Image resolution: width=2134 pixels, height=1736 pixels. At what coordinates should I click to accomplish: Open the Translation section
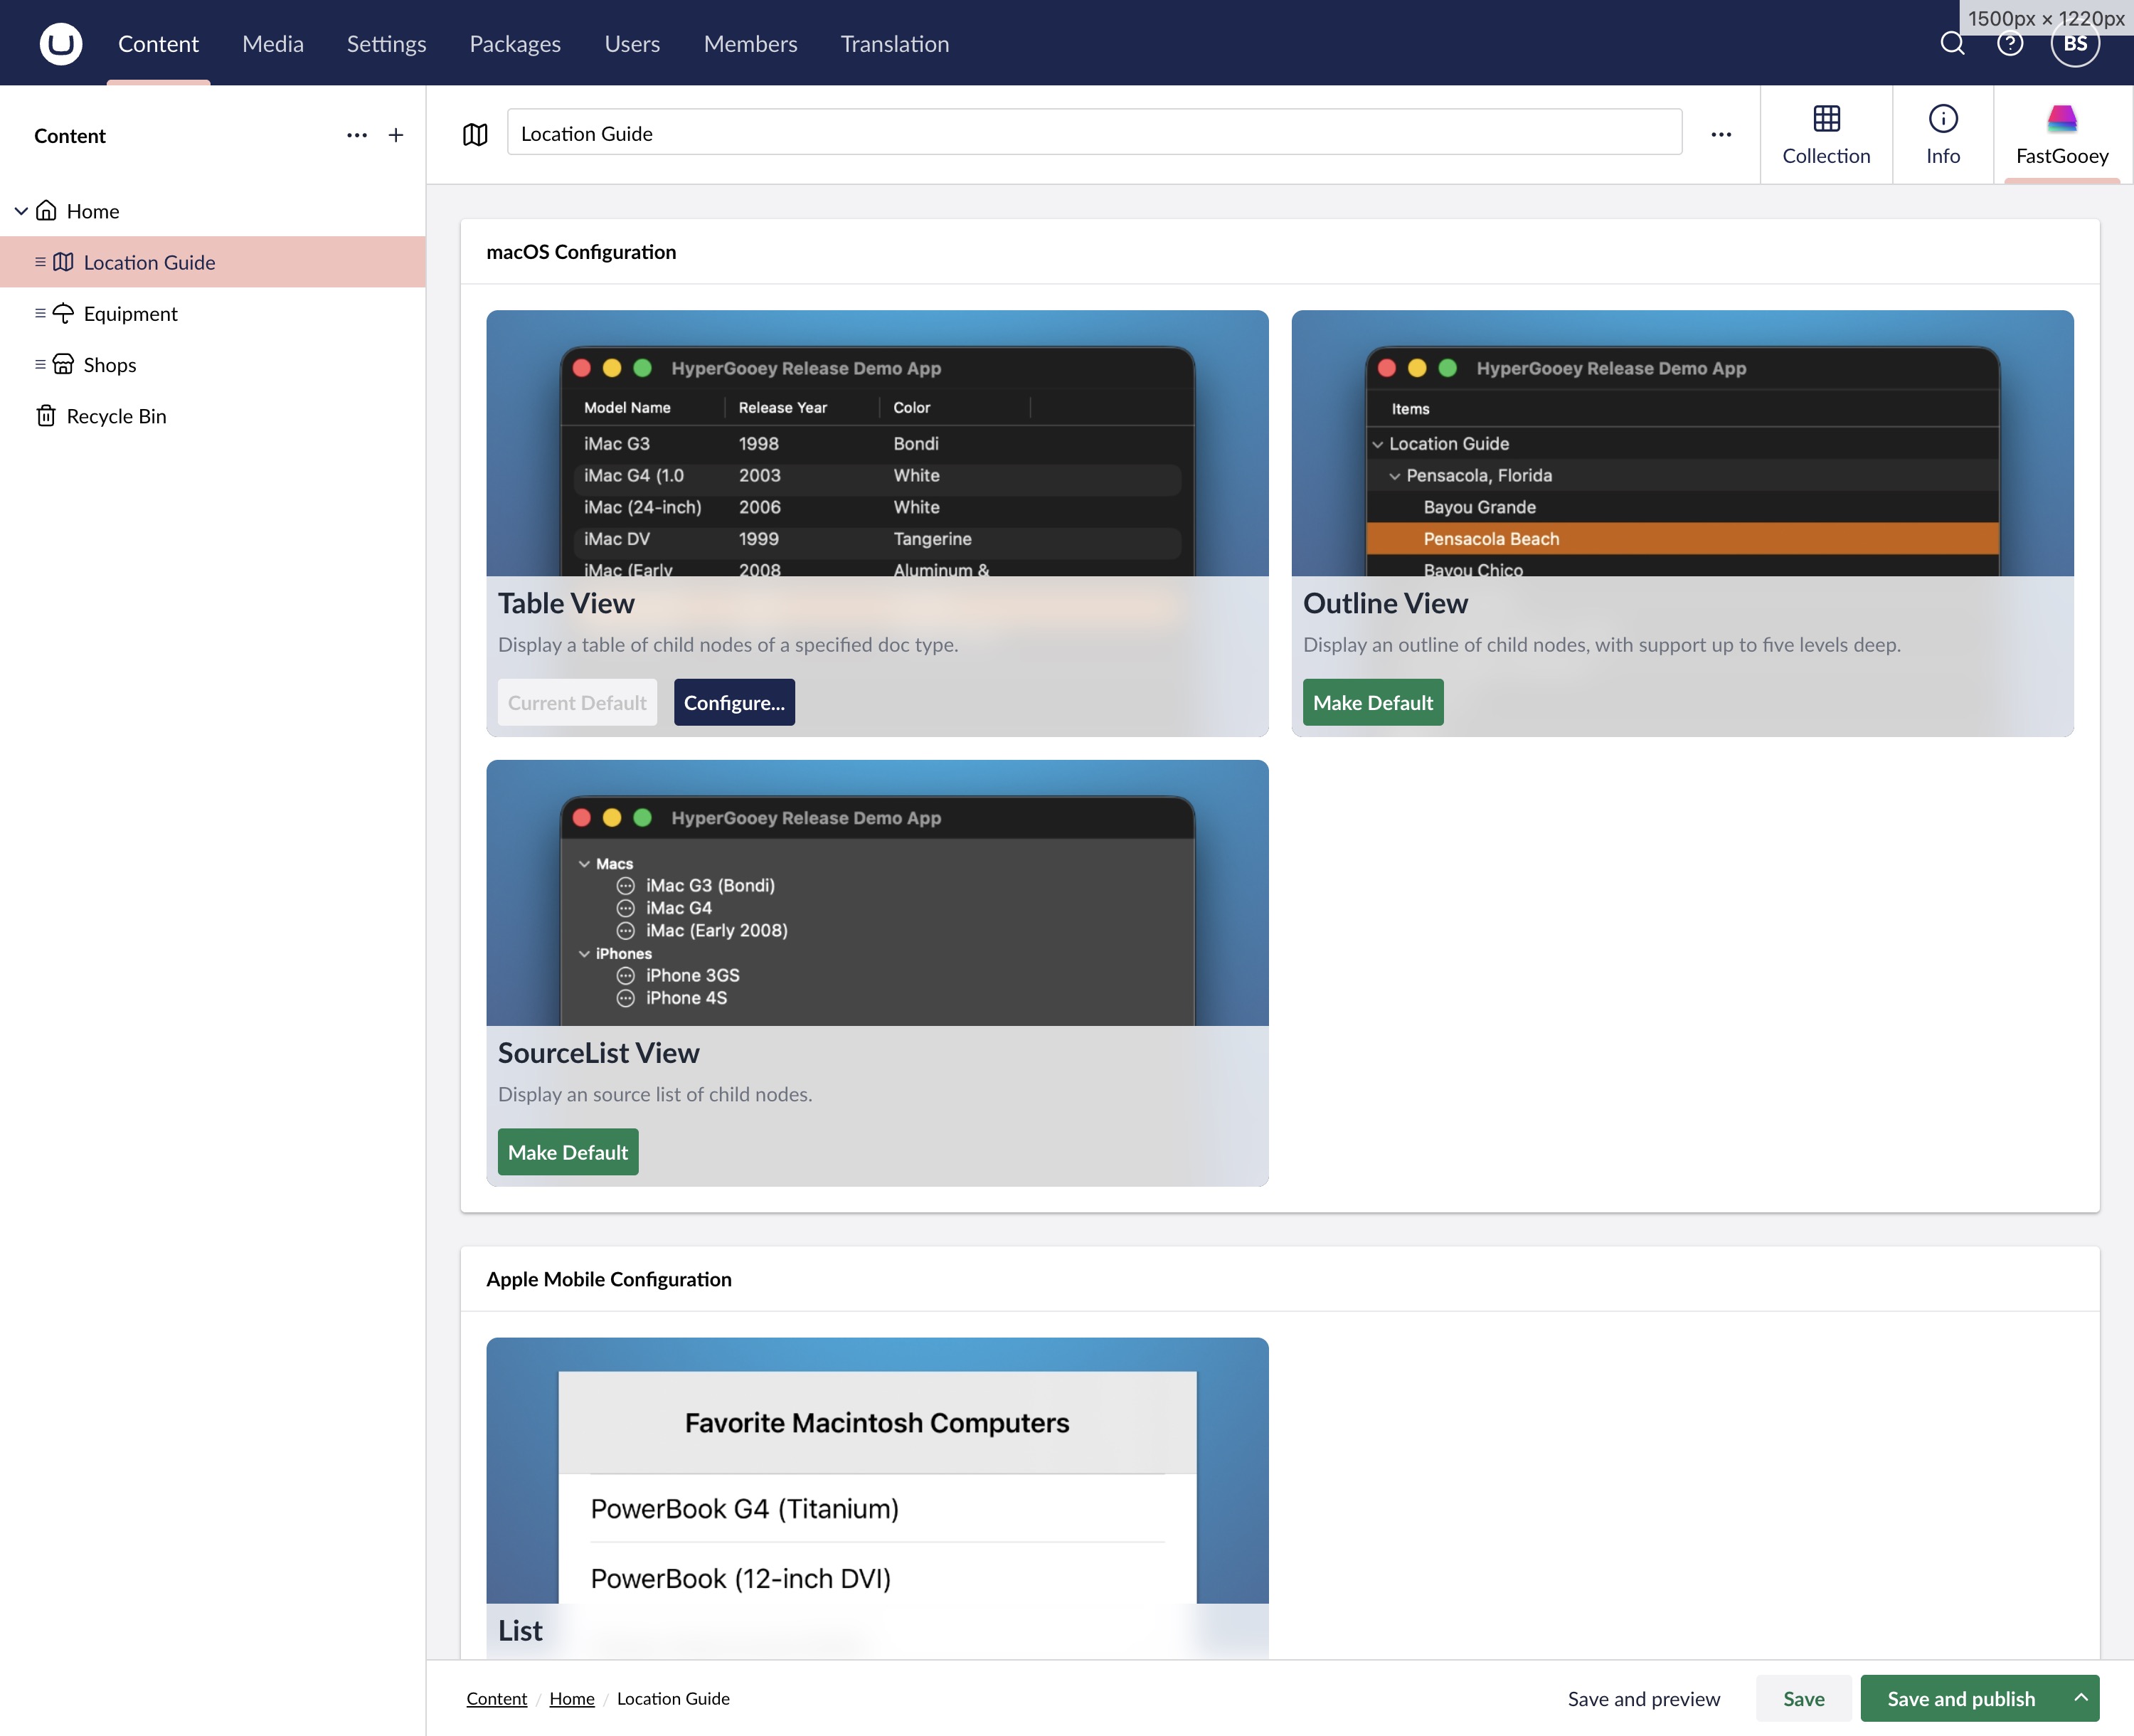[895, 44]
